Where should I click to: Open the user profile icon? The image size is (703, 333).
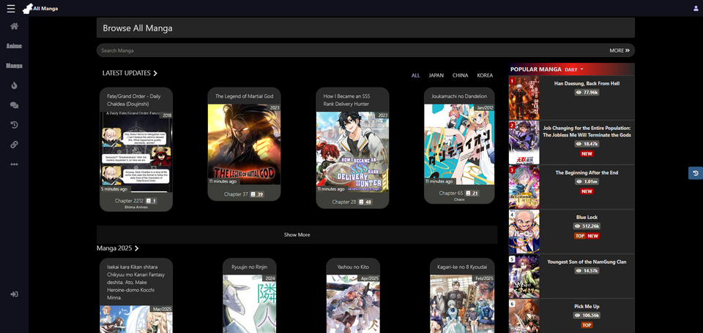pyautogui.click(x=696, y=9)
